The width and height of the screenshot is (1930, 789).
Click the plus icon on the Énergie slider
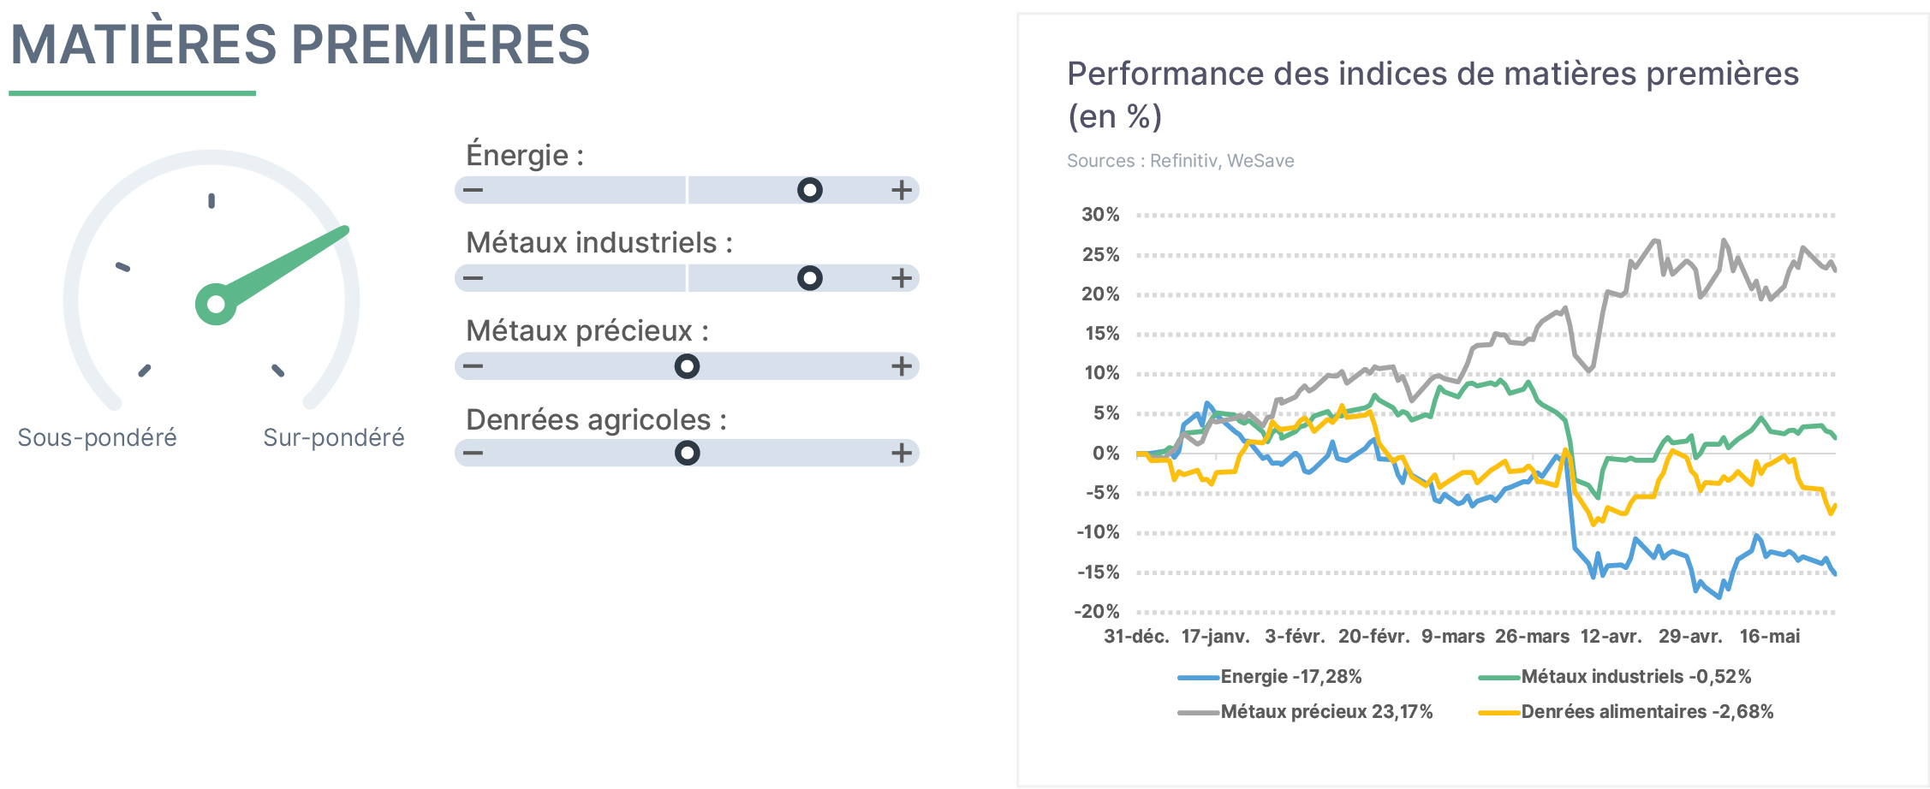coord(901,190)
